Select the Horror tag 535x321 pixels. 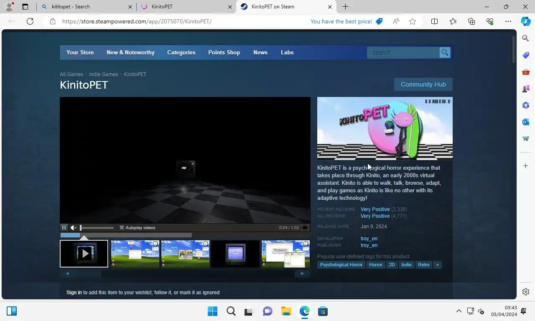coord(376,265)
